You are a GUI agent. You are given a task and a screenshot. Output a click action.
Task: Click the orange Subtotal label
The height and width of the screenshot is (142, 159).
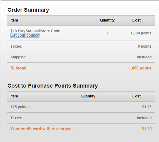coord(19,68)
